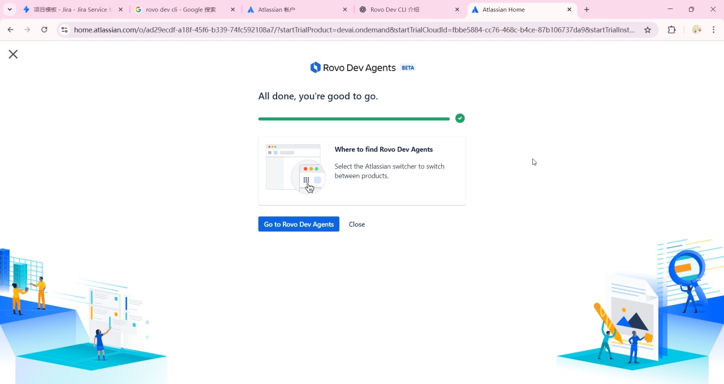Click the green progress bar

click(x=354, y=119)
